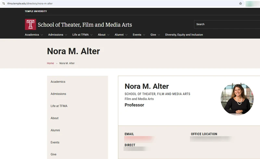Expand the chevron next to About in top nav
Image resolution: width=260 pixels, height=159 pixels.
pyautogui.click(x=108, y=35)
